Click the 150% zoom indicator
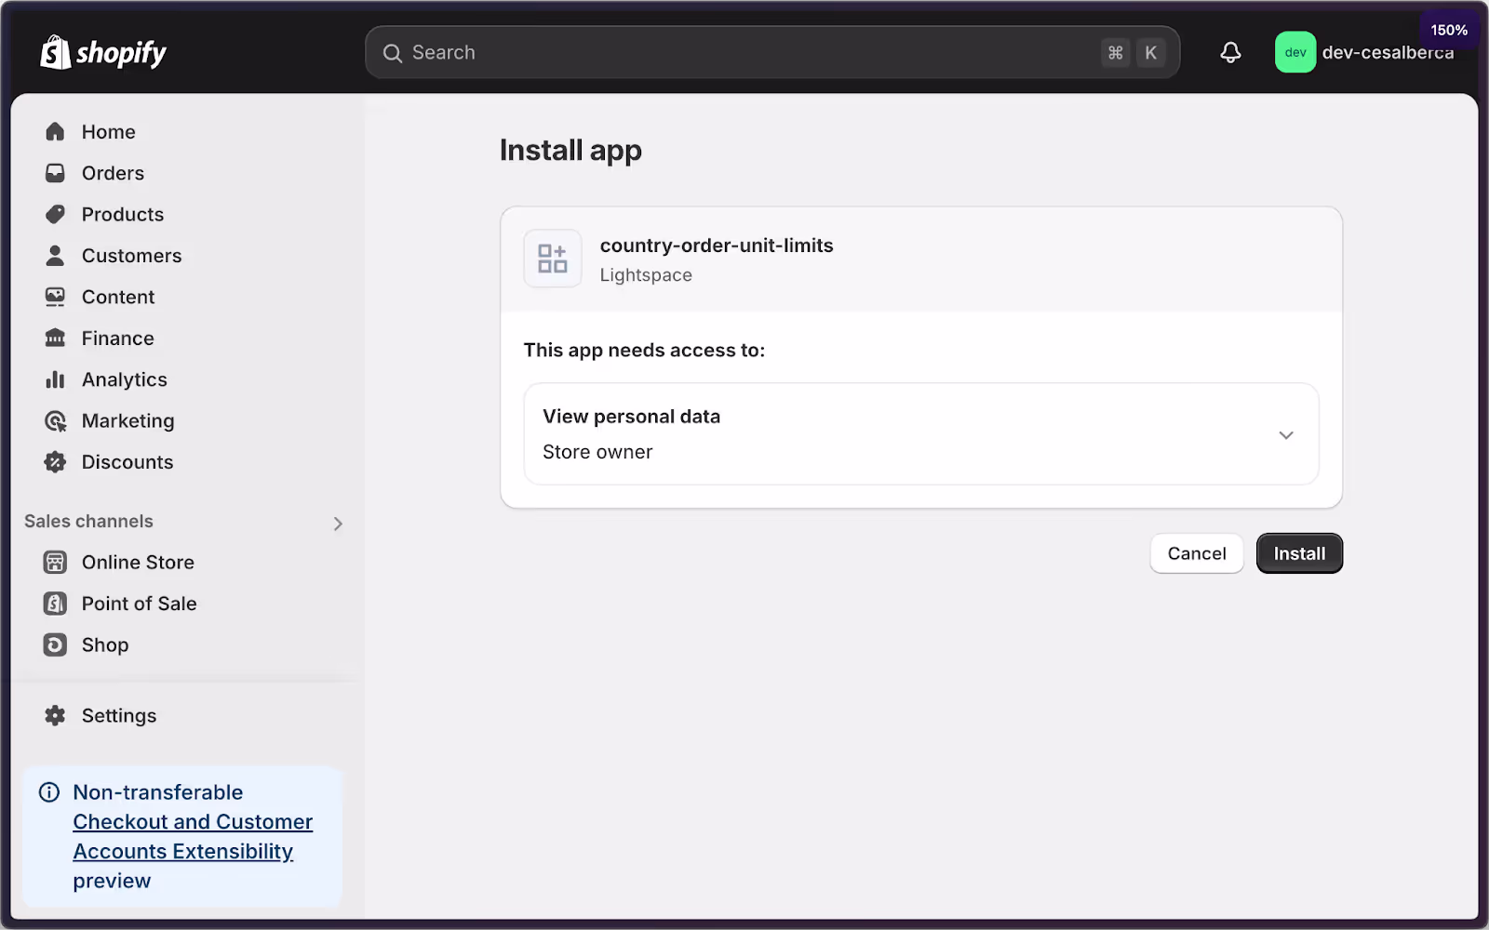The width and height of the screenshot is (1489, 930). pos(1449,30)
